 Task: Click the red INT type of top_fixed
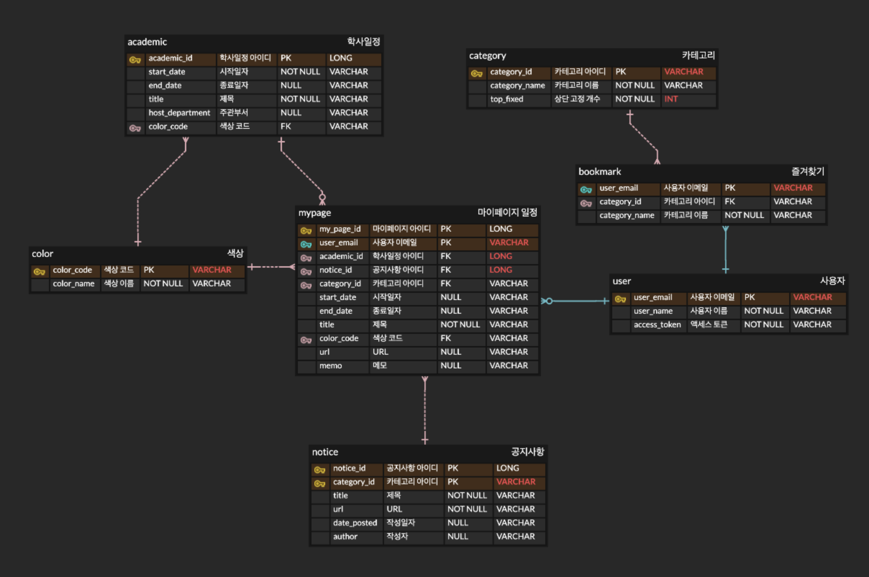tap(671, 99)
